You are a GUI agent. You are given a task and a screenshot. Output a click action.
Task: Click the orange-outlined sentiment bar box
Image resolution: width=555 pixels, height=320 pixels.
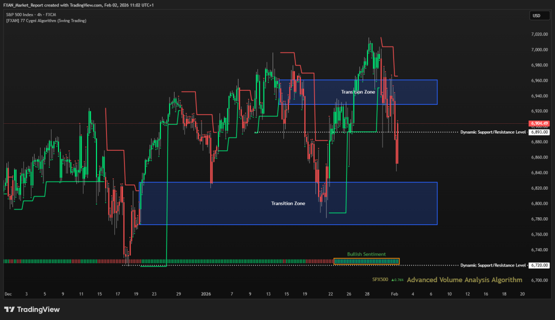pos(366,261)
